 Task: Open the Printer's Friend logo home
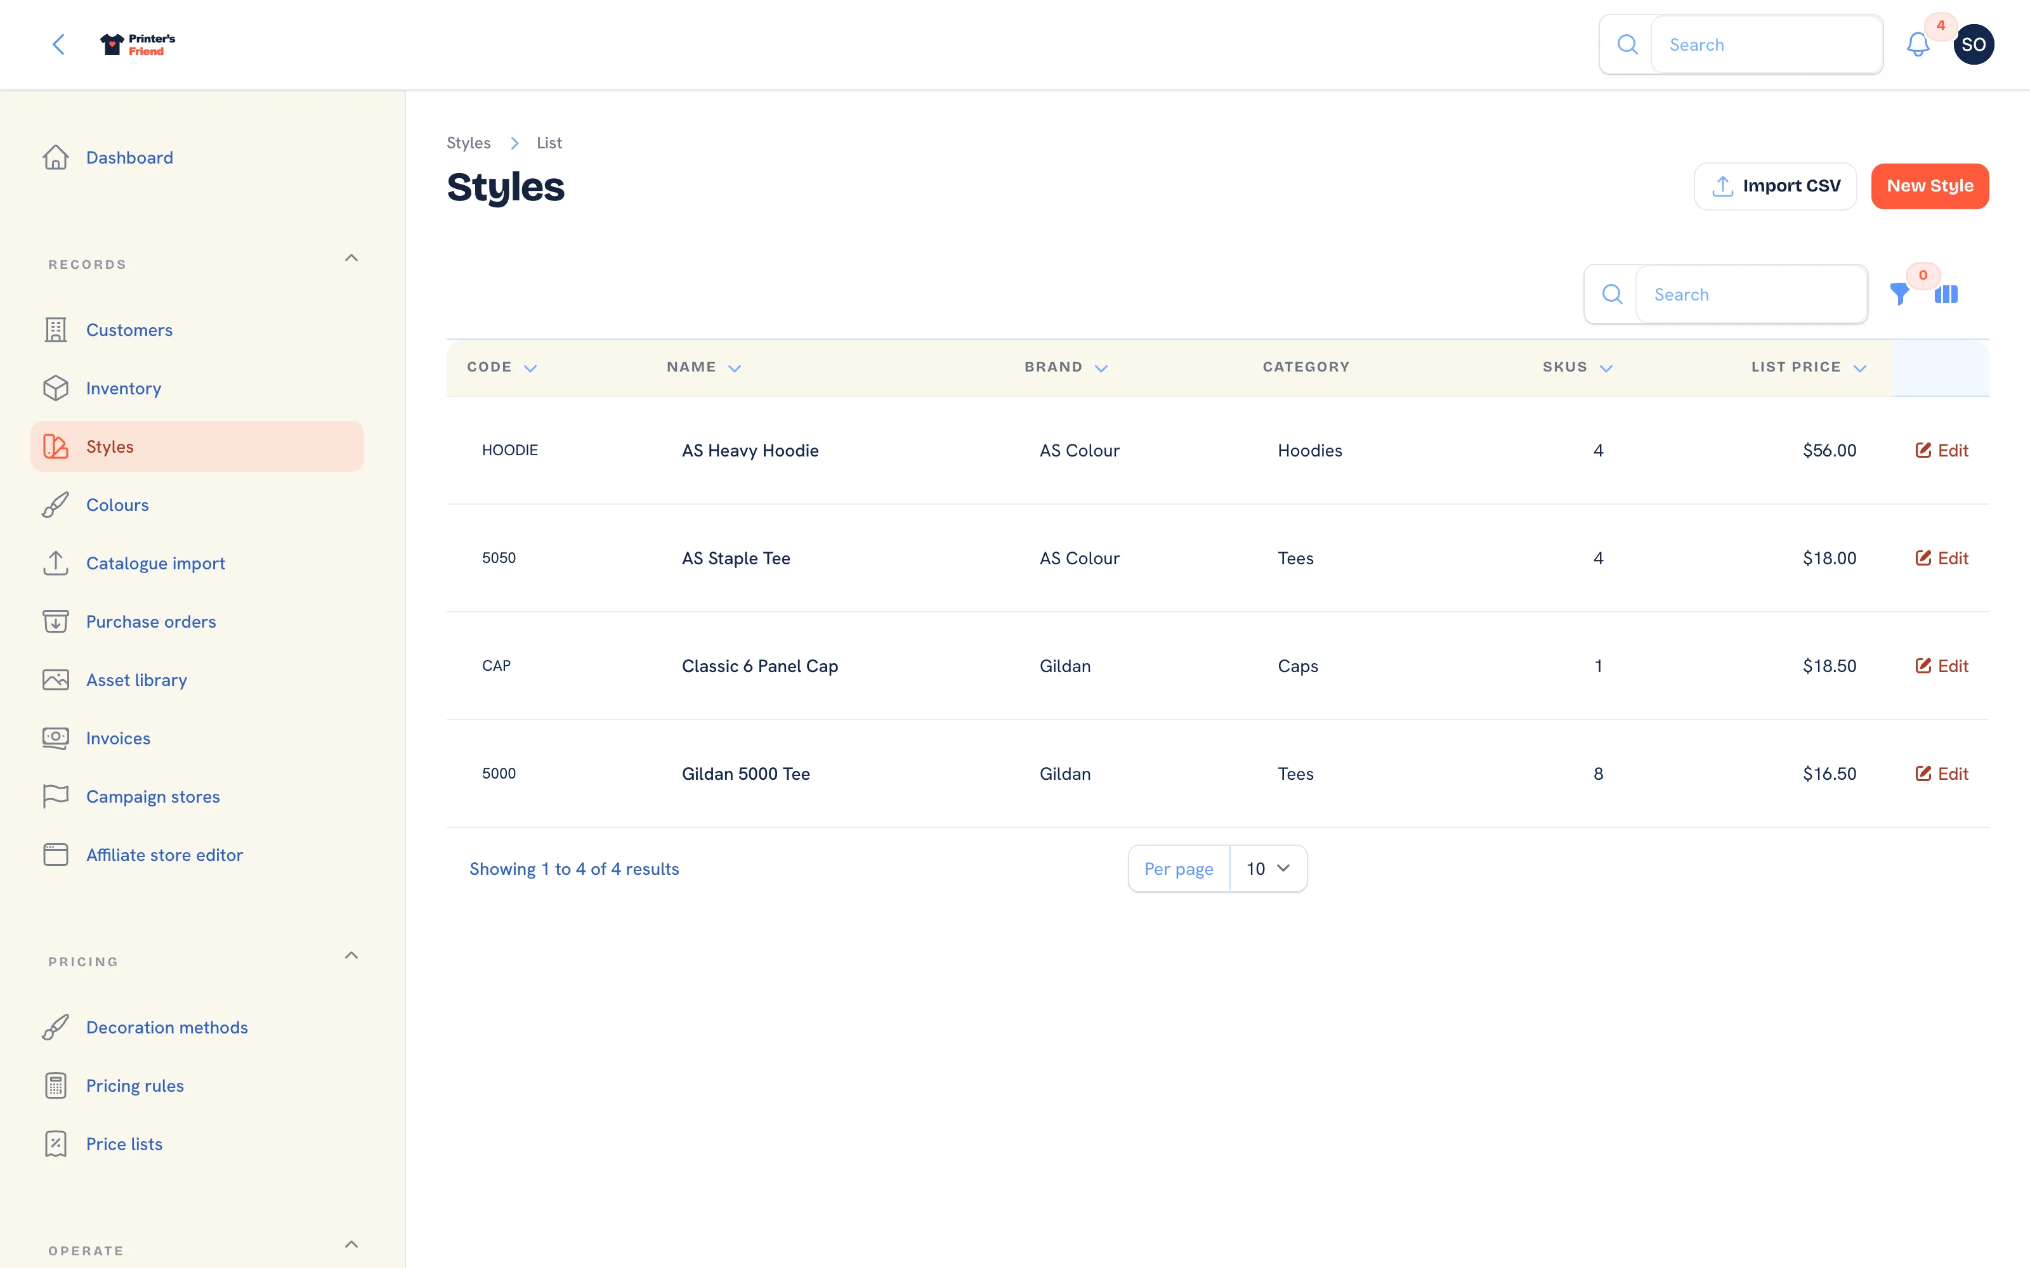[138, 44]
